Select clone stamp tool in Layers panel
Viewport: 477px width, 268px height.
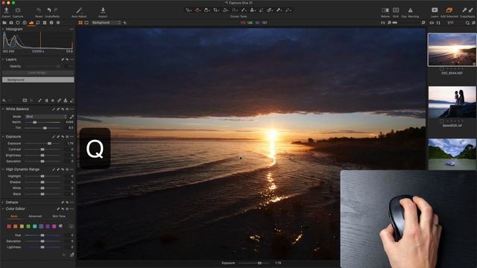[66, 100]
